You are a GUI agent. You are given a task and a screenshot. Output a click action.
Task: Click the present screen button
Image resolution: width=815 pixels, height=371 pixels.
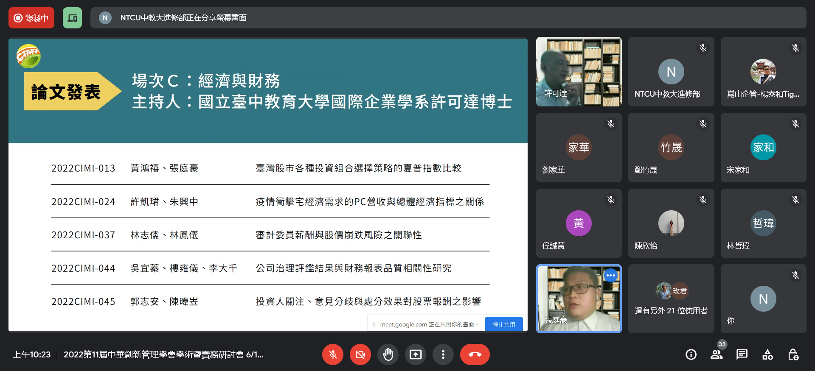(416, 354)
